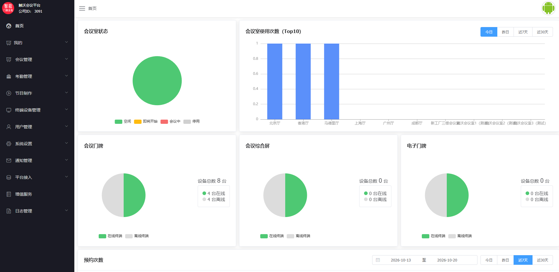
Task: Select 近7天 tab for 会议室使用次数 chart
Action: tap(523, 32)
